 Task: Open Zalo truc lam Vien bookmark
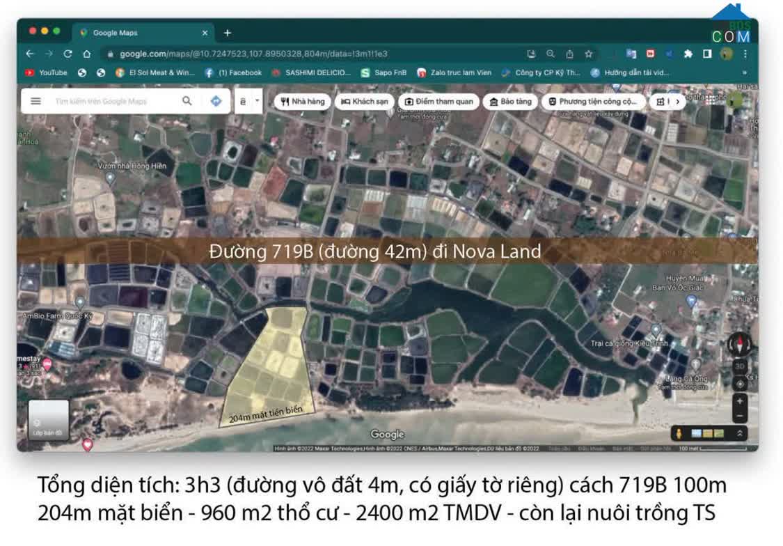tap(454, 72)
